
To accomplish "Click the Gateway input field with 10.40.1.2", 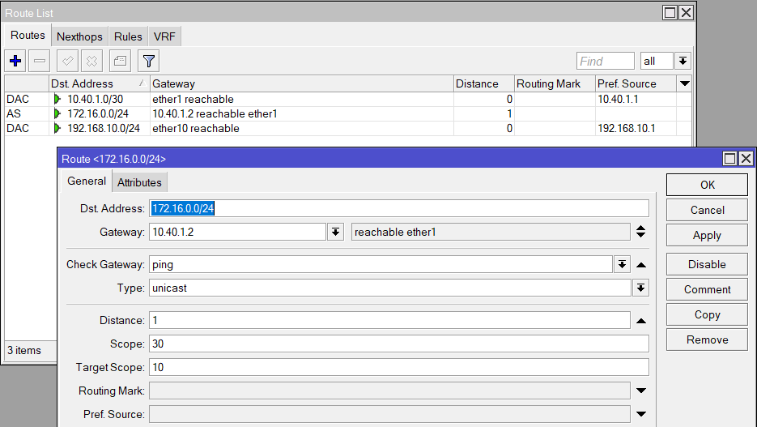I will tap(237, 232).
